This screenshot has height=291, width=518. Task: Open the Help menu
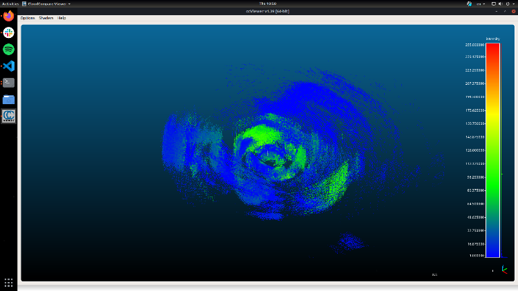[61, 17]
